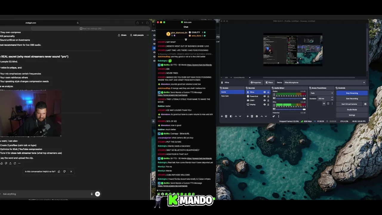382x215 pixels.
Task: Open virtual camera settings gear
Action: point(365,104)
